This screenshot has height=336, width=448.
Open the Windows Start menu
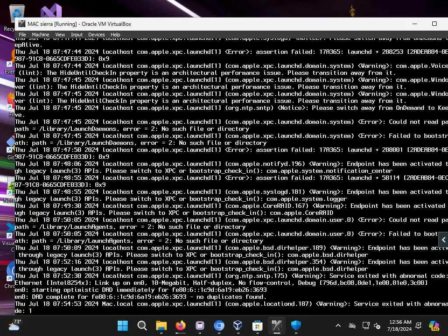point(123,325)
